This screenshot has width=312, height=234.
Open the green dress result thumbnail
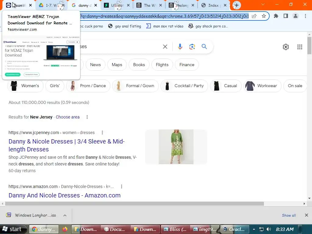pos(176,147)
